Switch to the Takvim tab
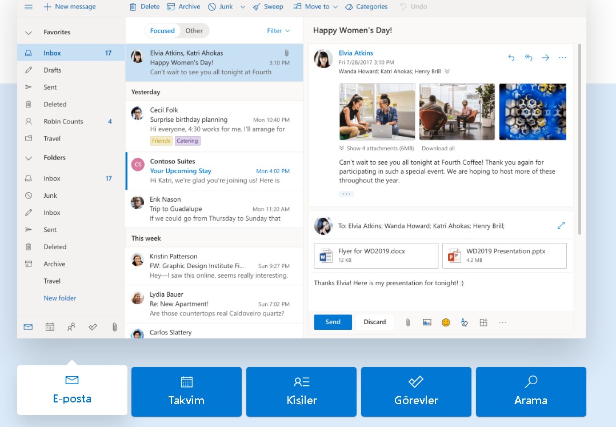Viewport: 616px width, 427px height. coord(186,392)
